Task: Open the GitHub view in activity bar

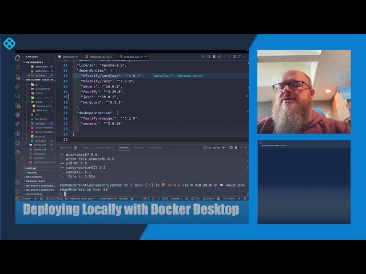Action: [18, 115]
